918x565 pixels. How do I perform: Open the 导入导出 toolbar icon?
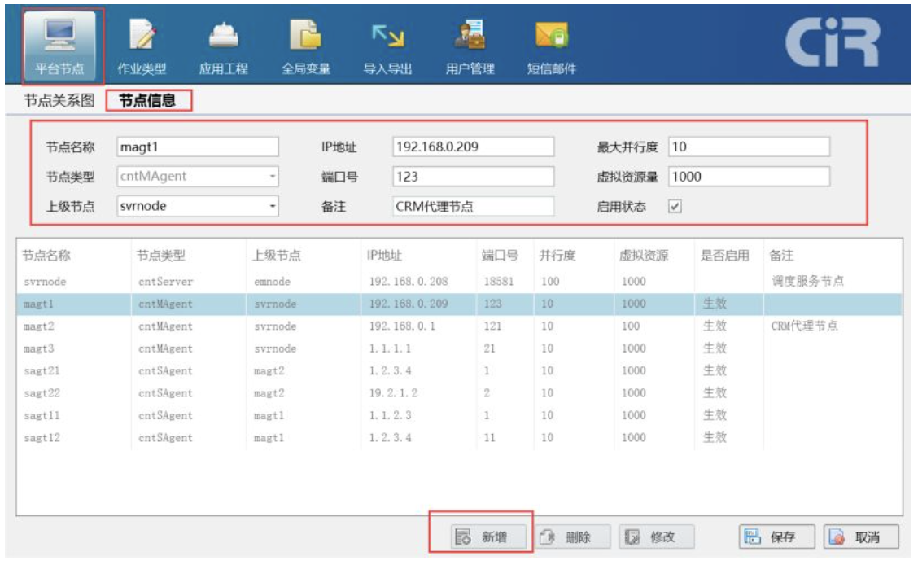tap(387, 46)
